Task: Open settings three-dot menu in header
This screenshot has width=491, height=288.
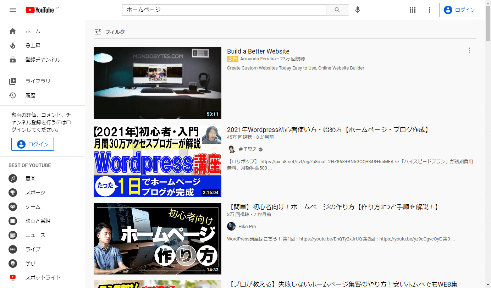Action: [430, 10]
